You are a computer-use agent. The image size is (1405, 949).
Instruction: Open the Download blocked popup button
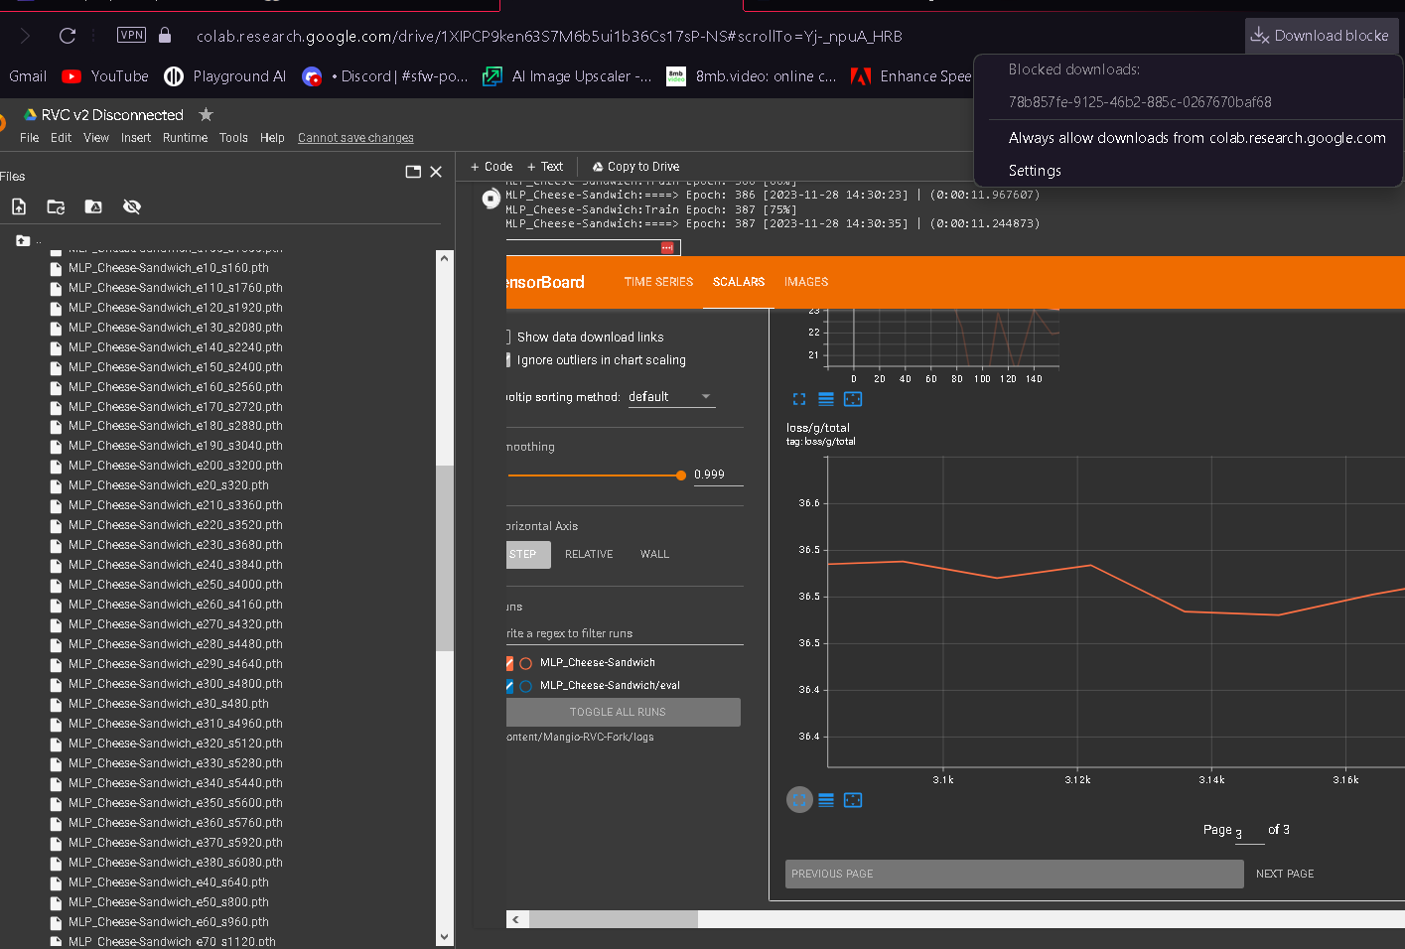(1322, 36)
